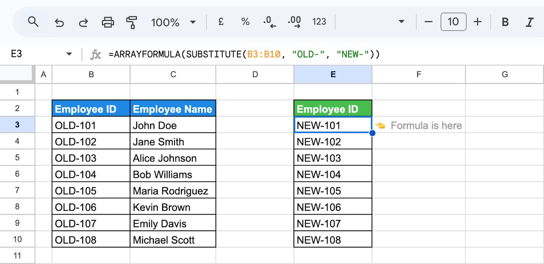The height and width of the screenshot is (264, 544).
Task: Toggle bold formatting
Action: point(505,22)
